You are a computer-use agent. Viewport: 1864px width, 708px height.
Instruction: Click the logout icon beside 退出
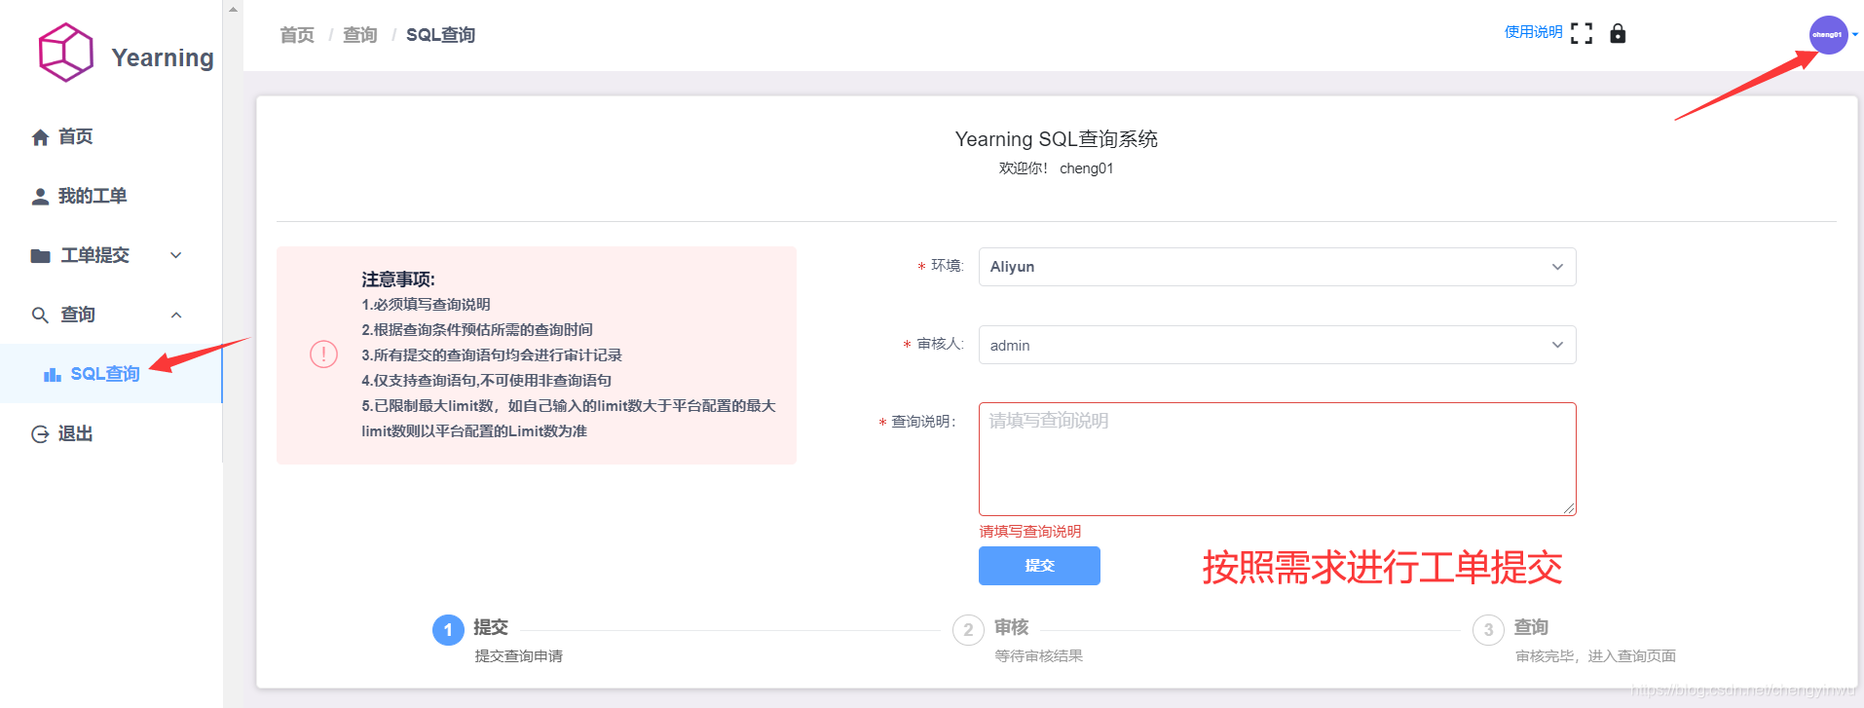[x=40, y=434]
